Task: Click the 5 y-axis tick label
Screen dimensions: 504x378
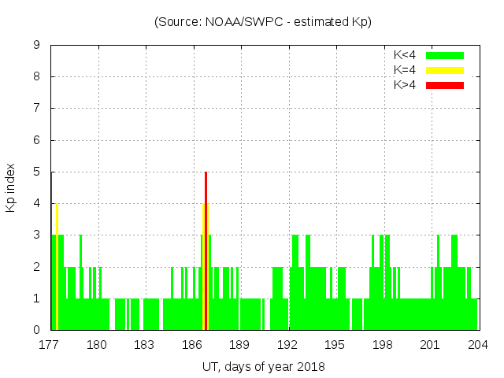Action: click(37, 172)
